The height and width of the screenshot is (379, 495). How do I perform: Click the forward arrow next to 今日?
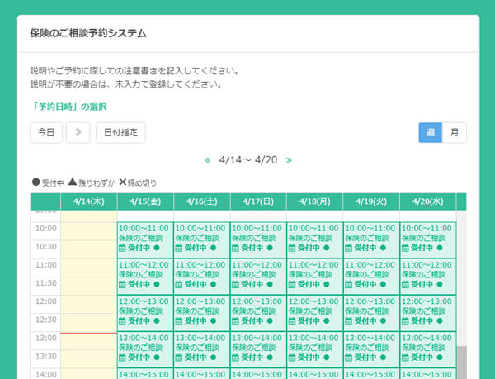pyautogui.click(x=77, y=132)
